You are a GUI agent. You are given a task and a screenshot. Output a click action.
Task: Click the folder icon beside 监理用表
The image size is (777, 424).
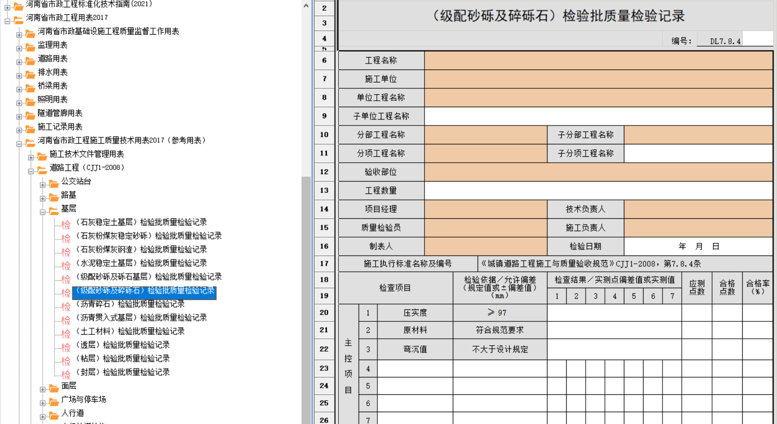click(30, 47)
